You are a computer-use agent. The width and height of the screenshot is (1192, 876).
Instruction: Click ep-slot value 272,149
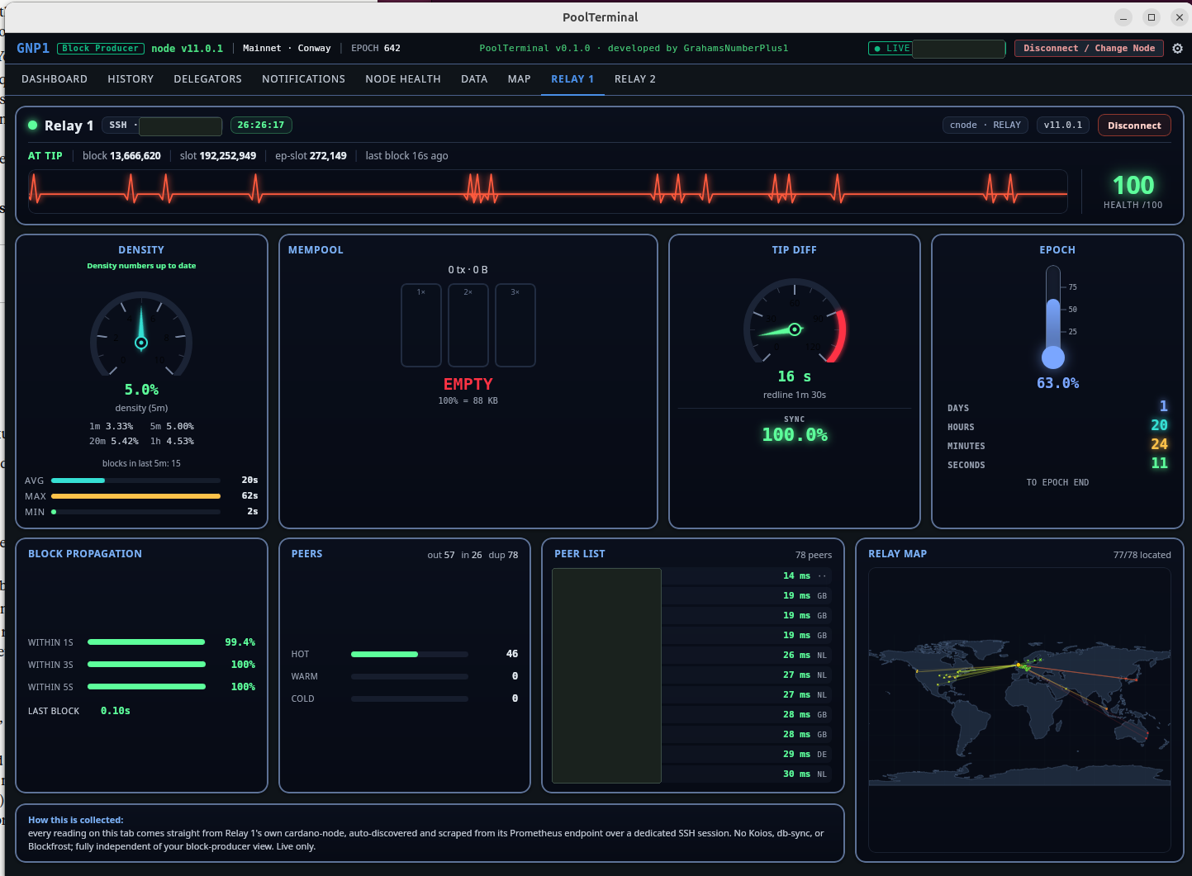[328, 156]
